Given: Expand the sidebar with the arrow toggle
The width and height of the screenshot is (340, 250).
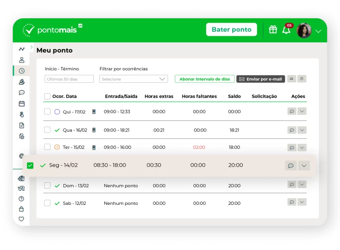Looking at the screenshot, I should tap(32, 47).
